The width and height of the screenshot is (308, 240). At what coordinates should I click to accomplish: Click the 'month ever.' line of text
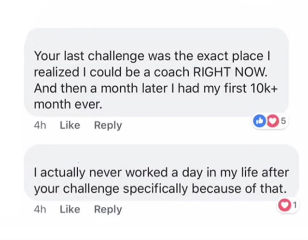click(x=68, y=104)
